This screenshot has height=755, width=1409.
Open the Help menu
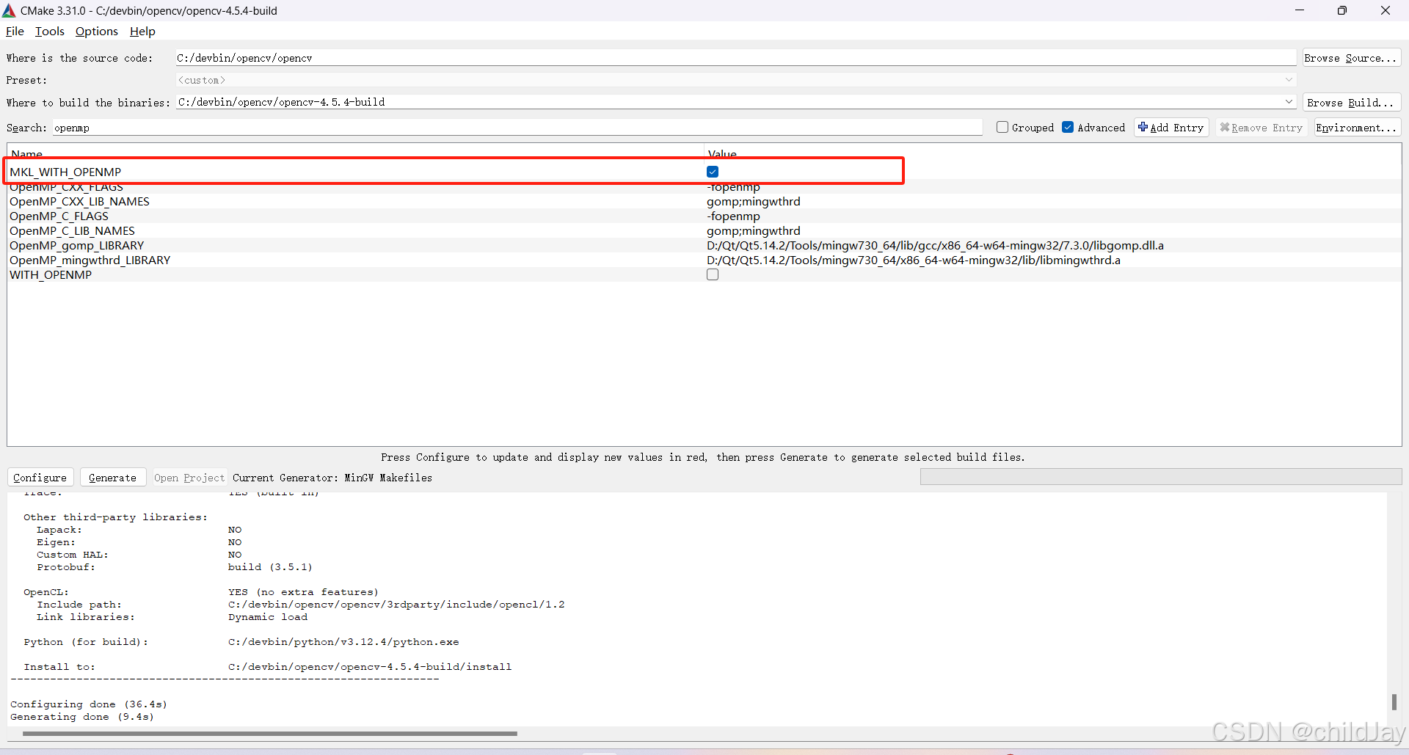[142, 31]
